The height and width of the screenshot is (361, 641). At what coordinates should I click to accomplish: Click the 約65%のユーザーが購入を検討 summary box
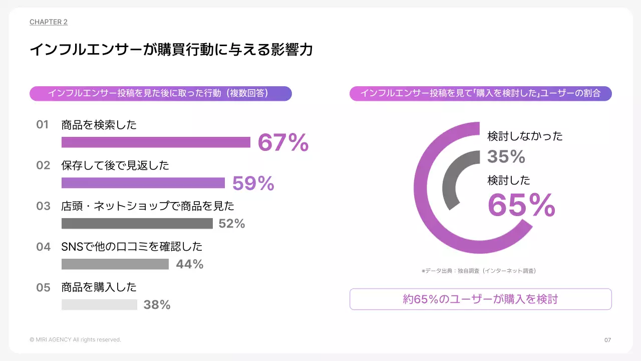(480, 299)
